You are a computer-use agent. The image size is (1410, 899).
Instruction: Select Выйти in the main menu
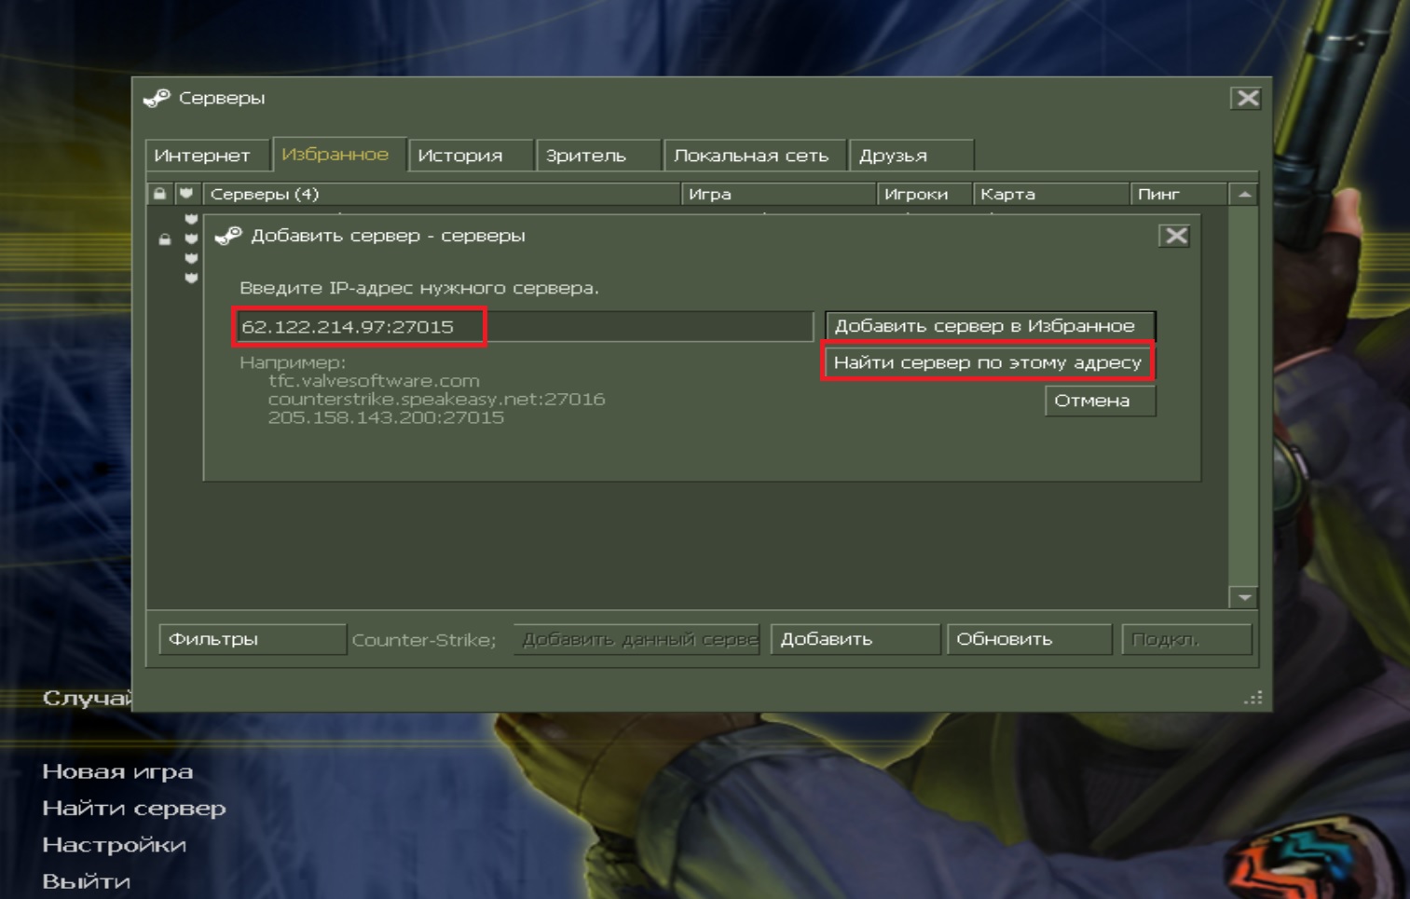coord(87,880)
